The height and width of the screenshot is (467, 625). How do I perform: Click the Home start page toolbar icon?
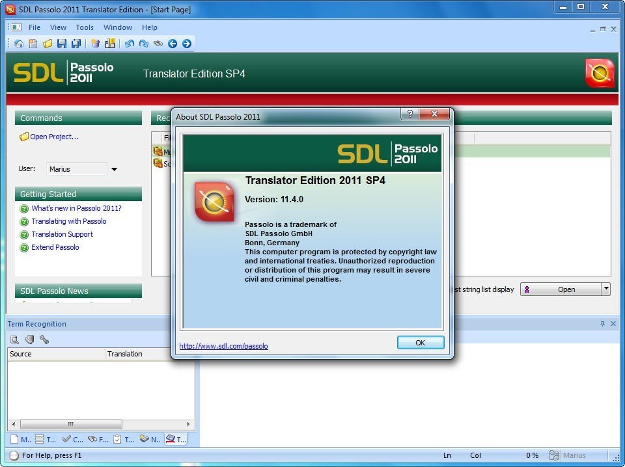[19, 44]
